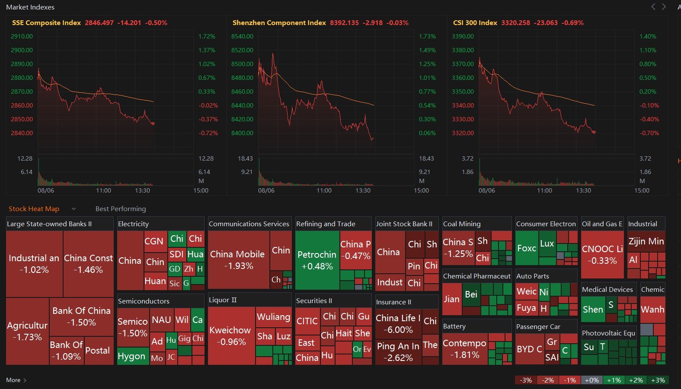This screenshot has width=681, height=389.
Task: Select the China Const -1.46% tile
Action: (x=89, y=264)
